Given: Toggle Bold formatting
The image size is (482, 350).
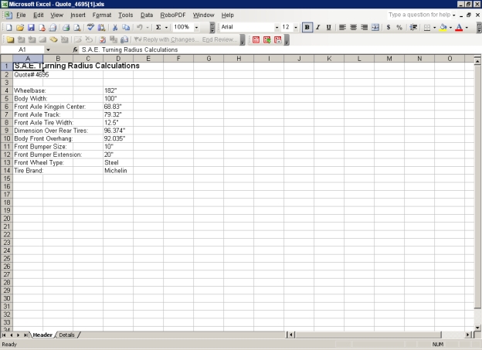Looking at the screenshot, I should pos(307,28).
